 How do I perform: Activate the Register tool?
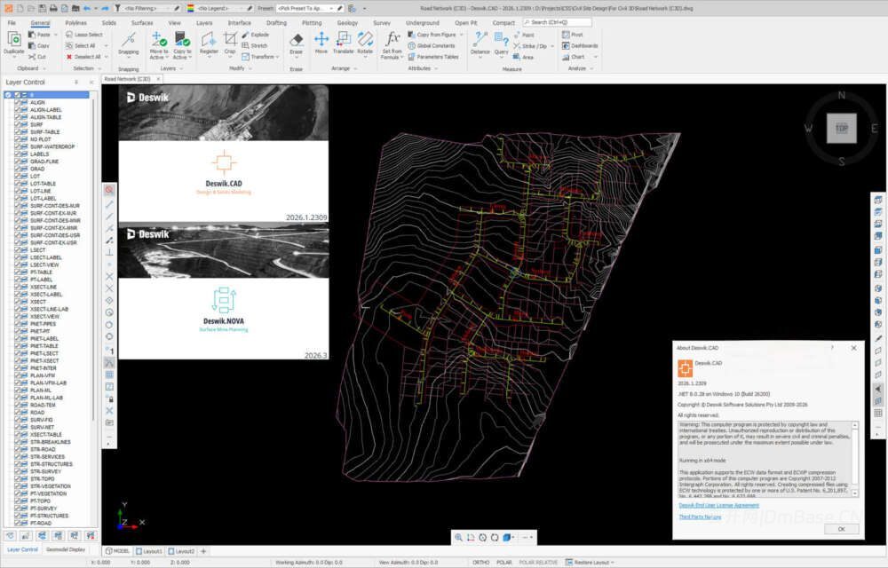(209, 43)
